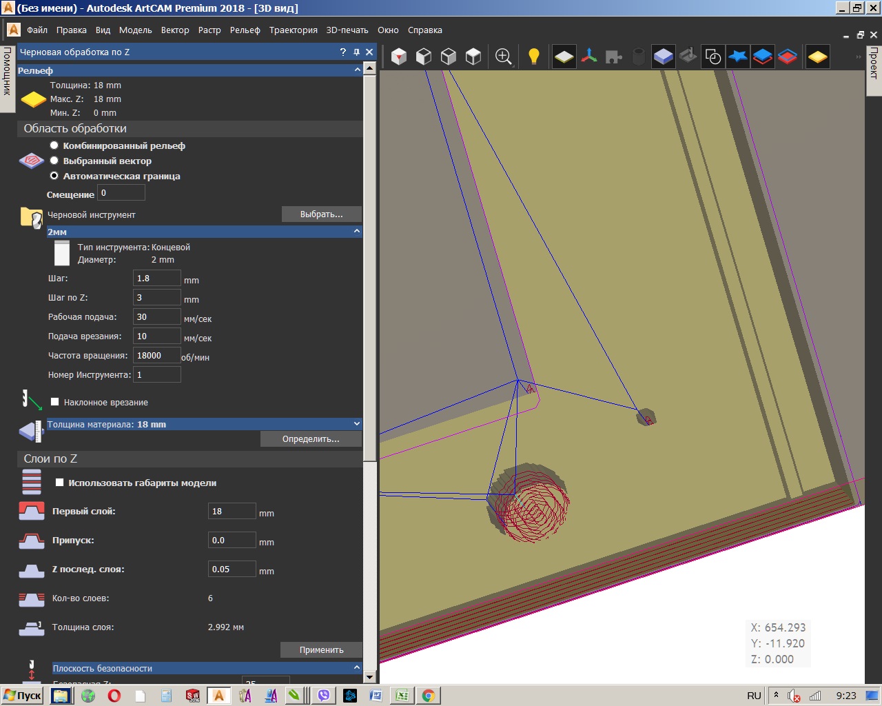The image size is (882, 706).
Task: Click the blue star toolbar icon
Action: [738, 57]
